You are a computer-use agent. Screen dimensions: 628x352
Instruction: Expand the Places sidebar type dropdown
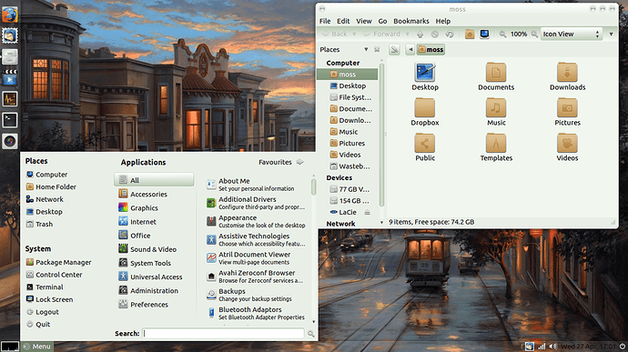click(x=366, y=49)
